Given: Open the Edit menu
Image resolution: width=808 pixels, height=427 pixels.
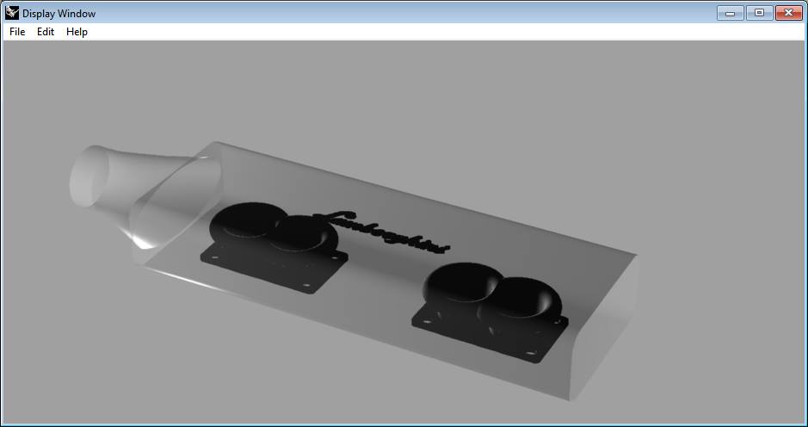Looking at the screenshot, I should 46,32.
